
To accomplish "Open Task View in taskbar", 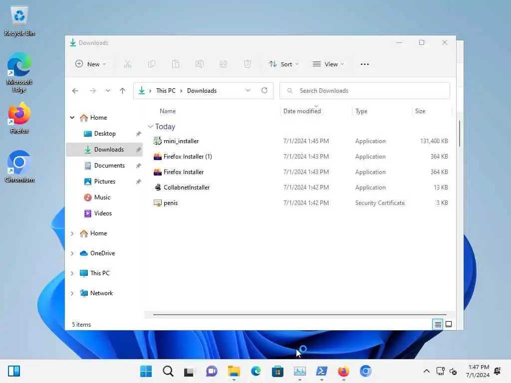I will [189, 371].
